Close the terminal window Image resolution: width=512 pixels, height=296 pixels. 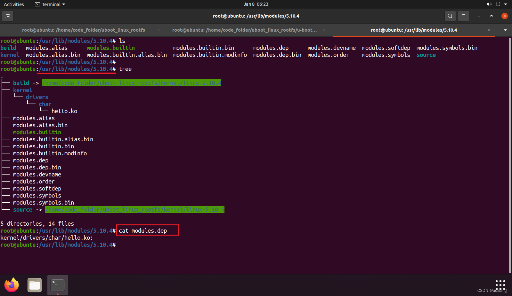(505, 16)
